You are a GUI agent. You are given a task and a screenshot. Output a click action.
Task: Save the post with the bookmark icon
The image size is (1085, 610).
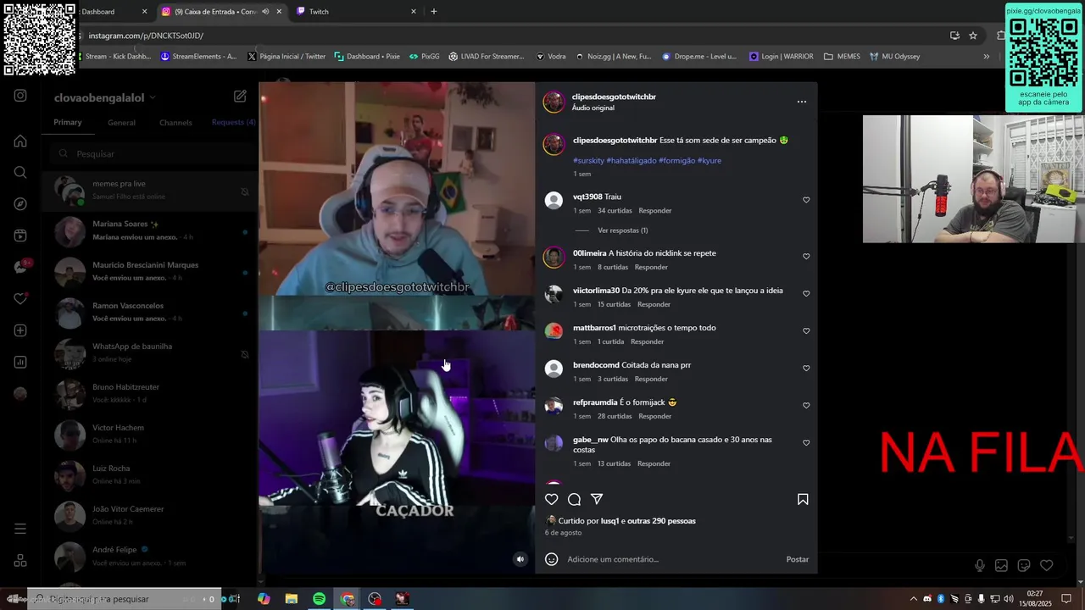tap(803, 499)
